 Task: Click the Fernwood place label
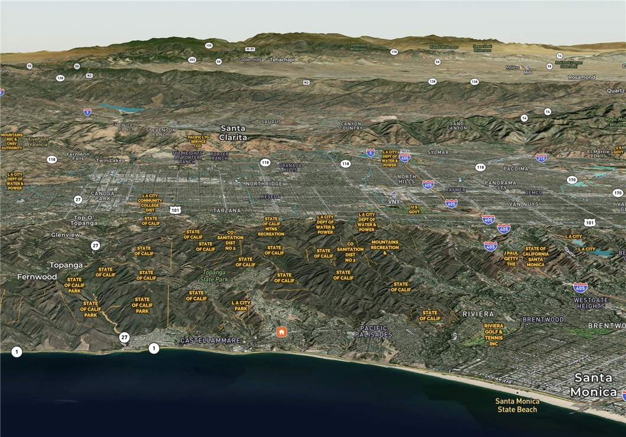pyautogui.click(x=37, y=277)
